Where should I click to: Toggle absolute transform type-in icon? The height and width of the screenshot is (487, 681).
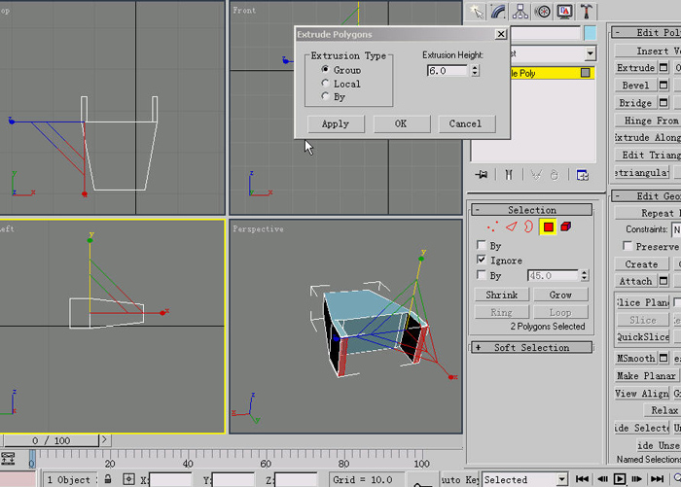(x=128, y=479)
